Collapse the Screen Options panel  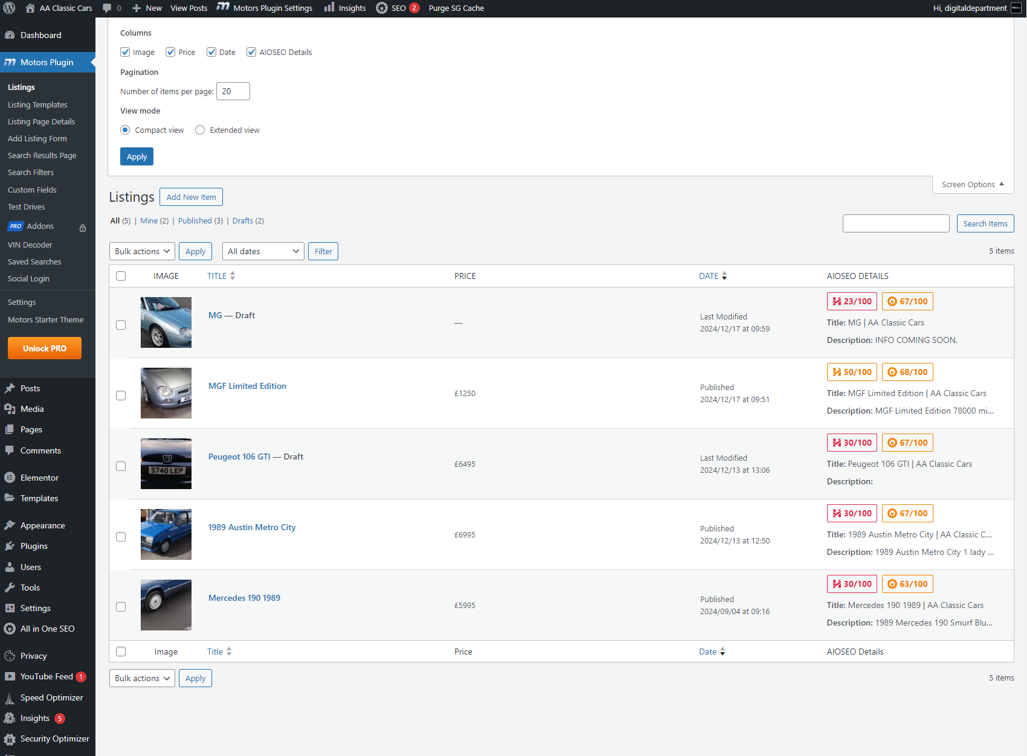[x=973, y=185]
